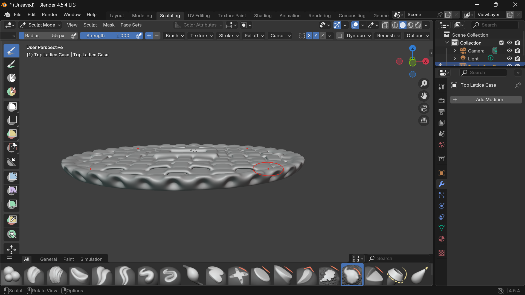Screen dimensions: 525x295
Task: Open Particles properties tab icon
Action: [x=441, y=195]
